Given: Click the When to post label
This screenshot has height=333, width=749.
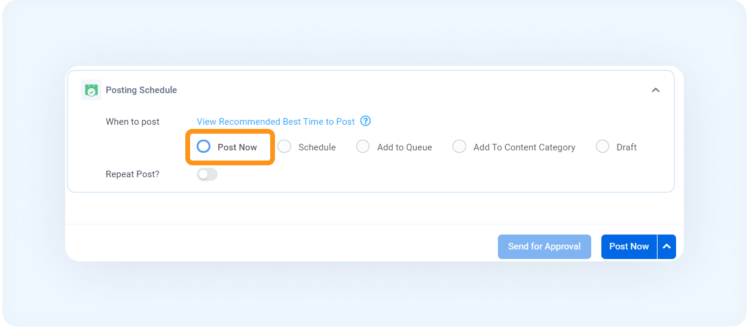Looking at the screenshot, I should click(x=133, y=122).
